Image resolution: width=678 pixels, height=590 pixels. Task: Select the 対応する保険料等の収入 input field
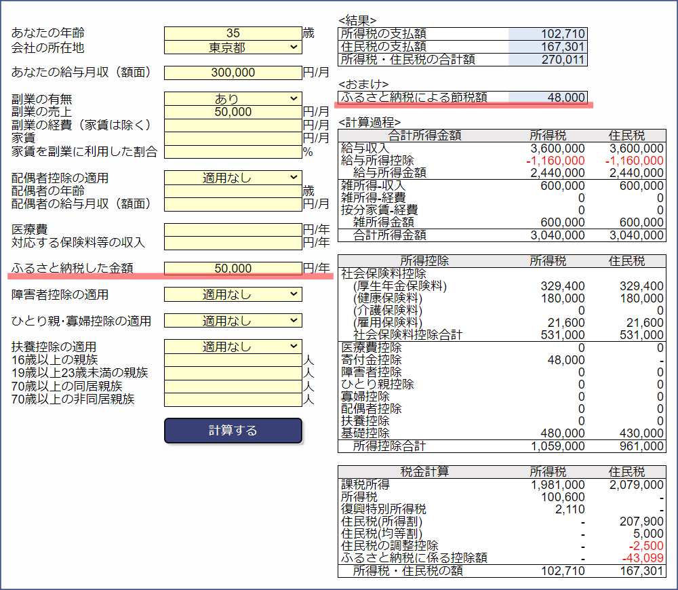click(233, 243)
